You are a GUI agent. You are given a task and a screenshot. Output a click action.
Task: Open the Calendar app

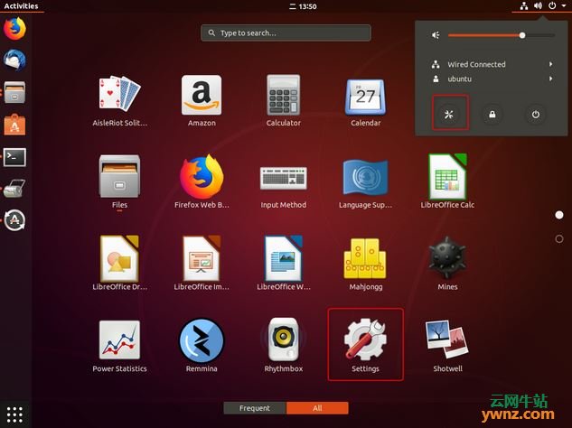[x=366, y=100]
